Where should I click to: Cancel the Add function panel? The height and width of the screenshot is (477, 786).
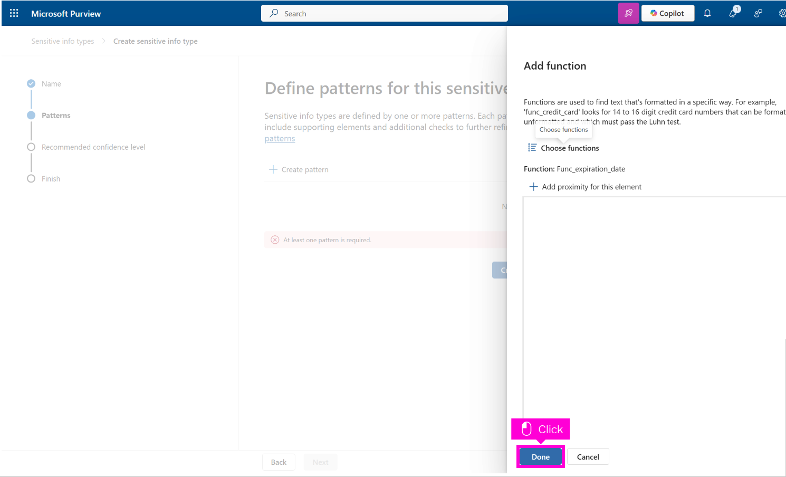click(x=588, y=457)
